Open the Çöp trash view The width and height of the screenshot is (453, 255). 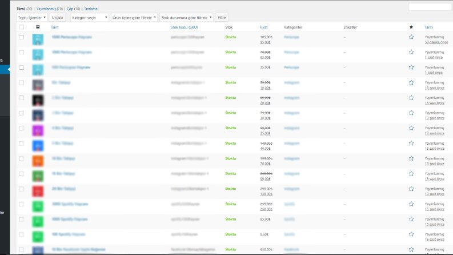pyautogui.click(x=70, y=9)
